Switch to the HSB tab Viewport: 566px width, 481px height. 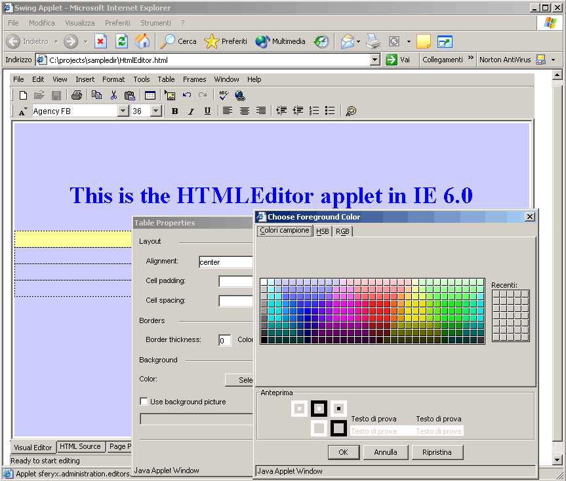[x=323, y=231]
